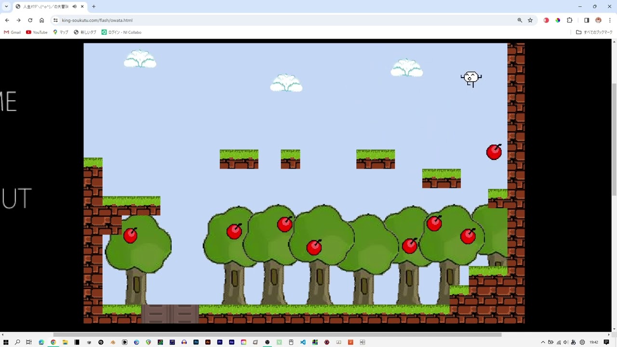Expand the tab search dropdown arrow
The height and width of the screenshot is (347, 617).
[6, 6]
